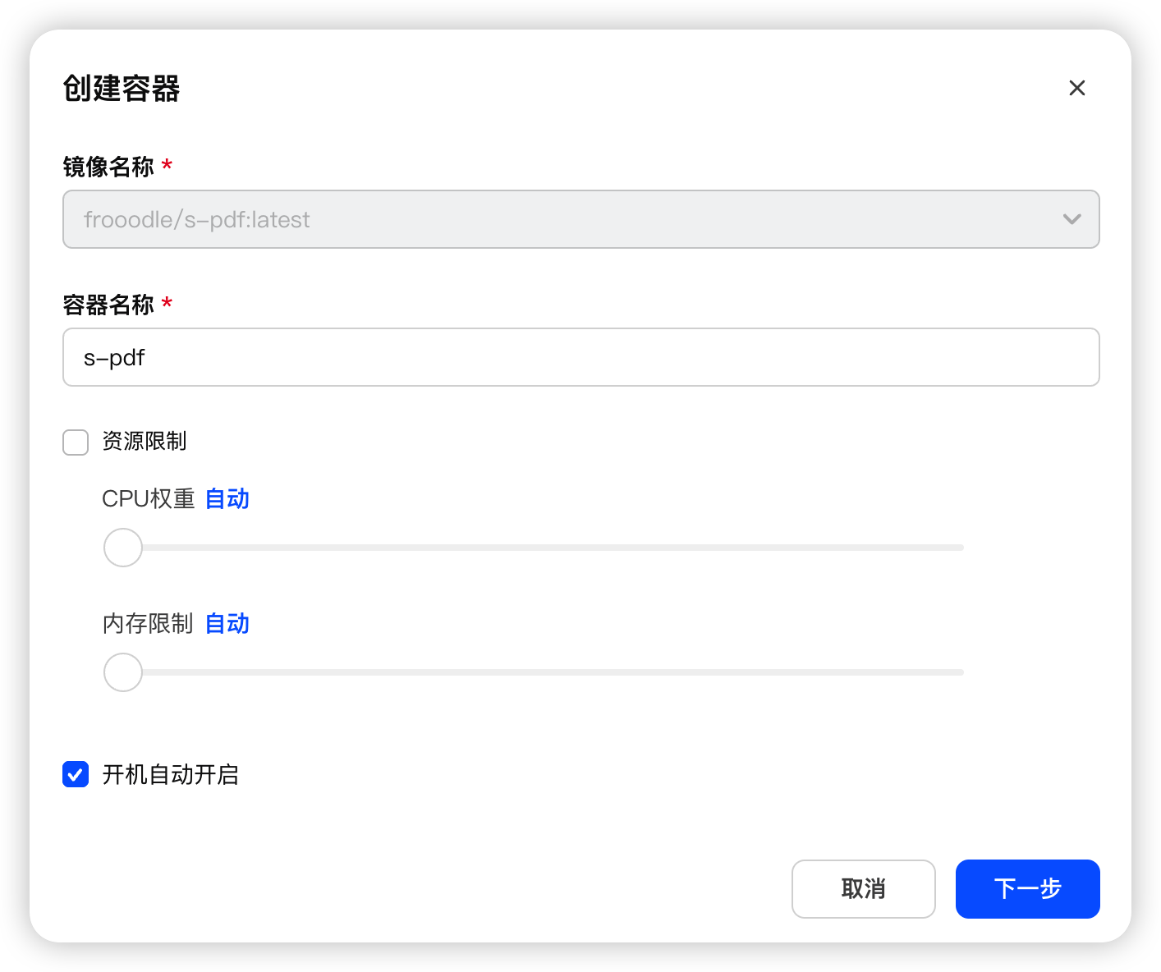Click the CPU权重 slider handle
The image size is (1161, 972).
tap(123, 548)
